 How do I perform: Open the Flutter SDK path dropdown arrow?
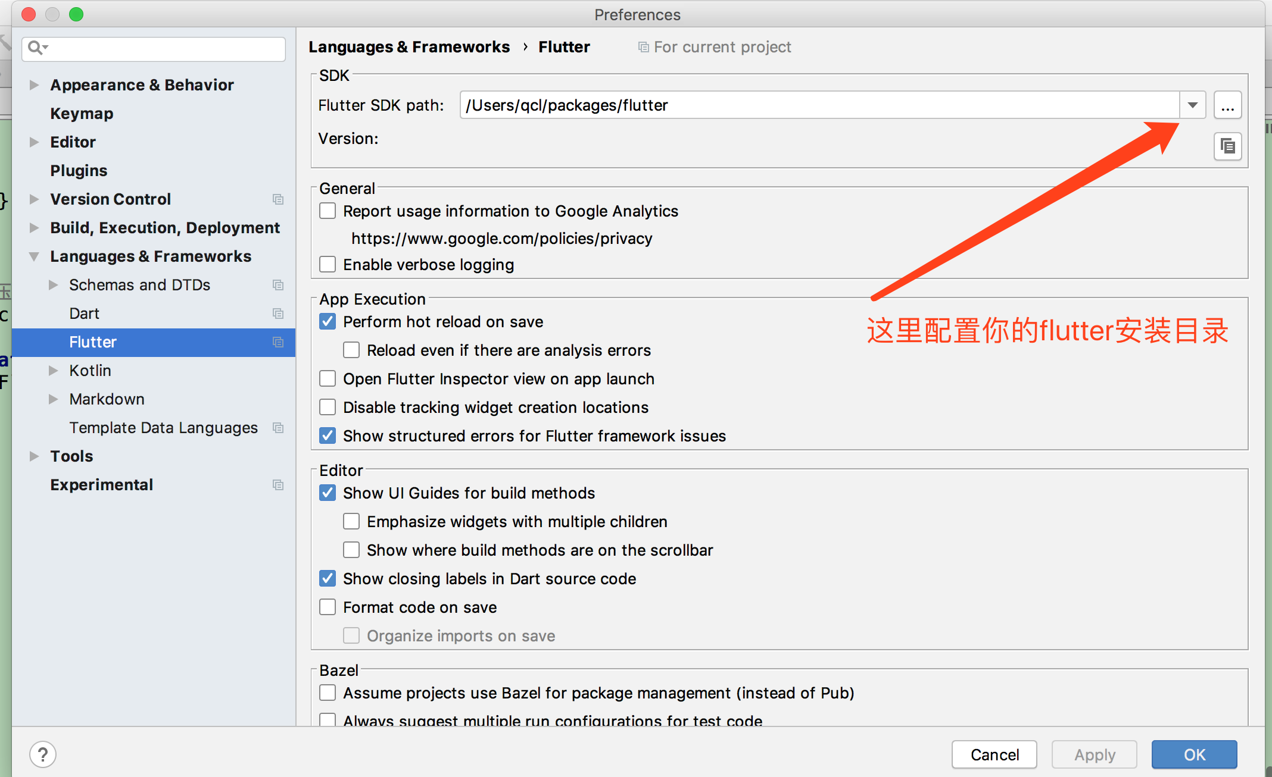[1192, 106]
